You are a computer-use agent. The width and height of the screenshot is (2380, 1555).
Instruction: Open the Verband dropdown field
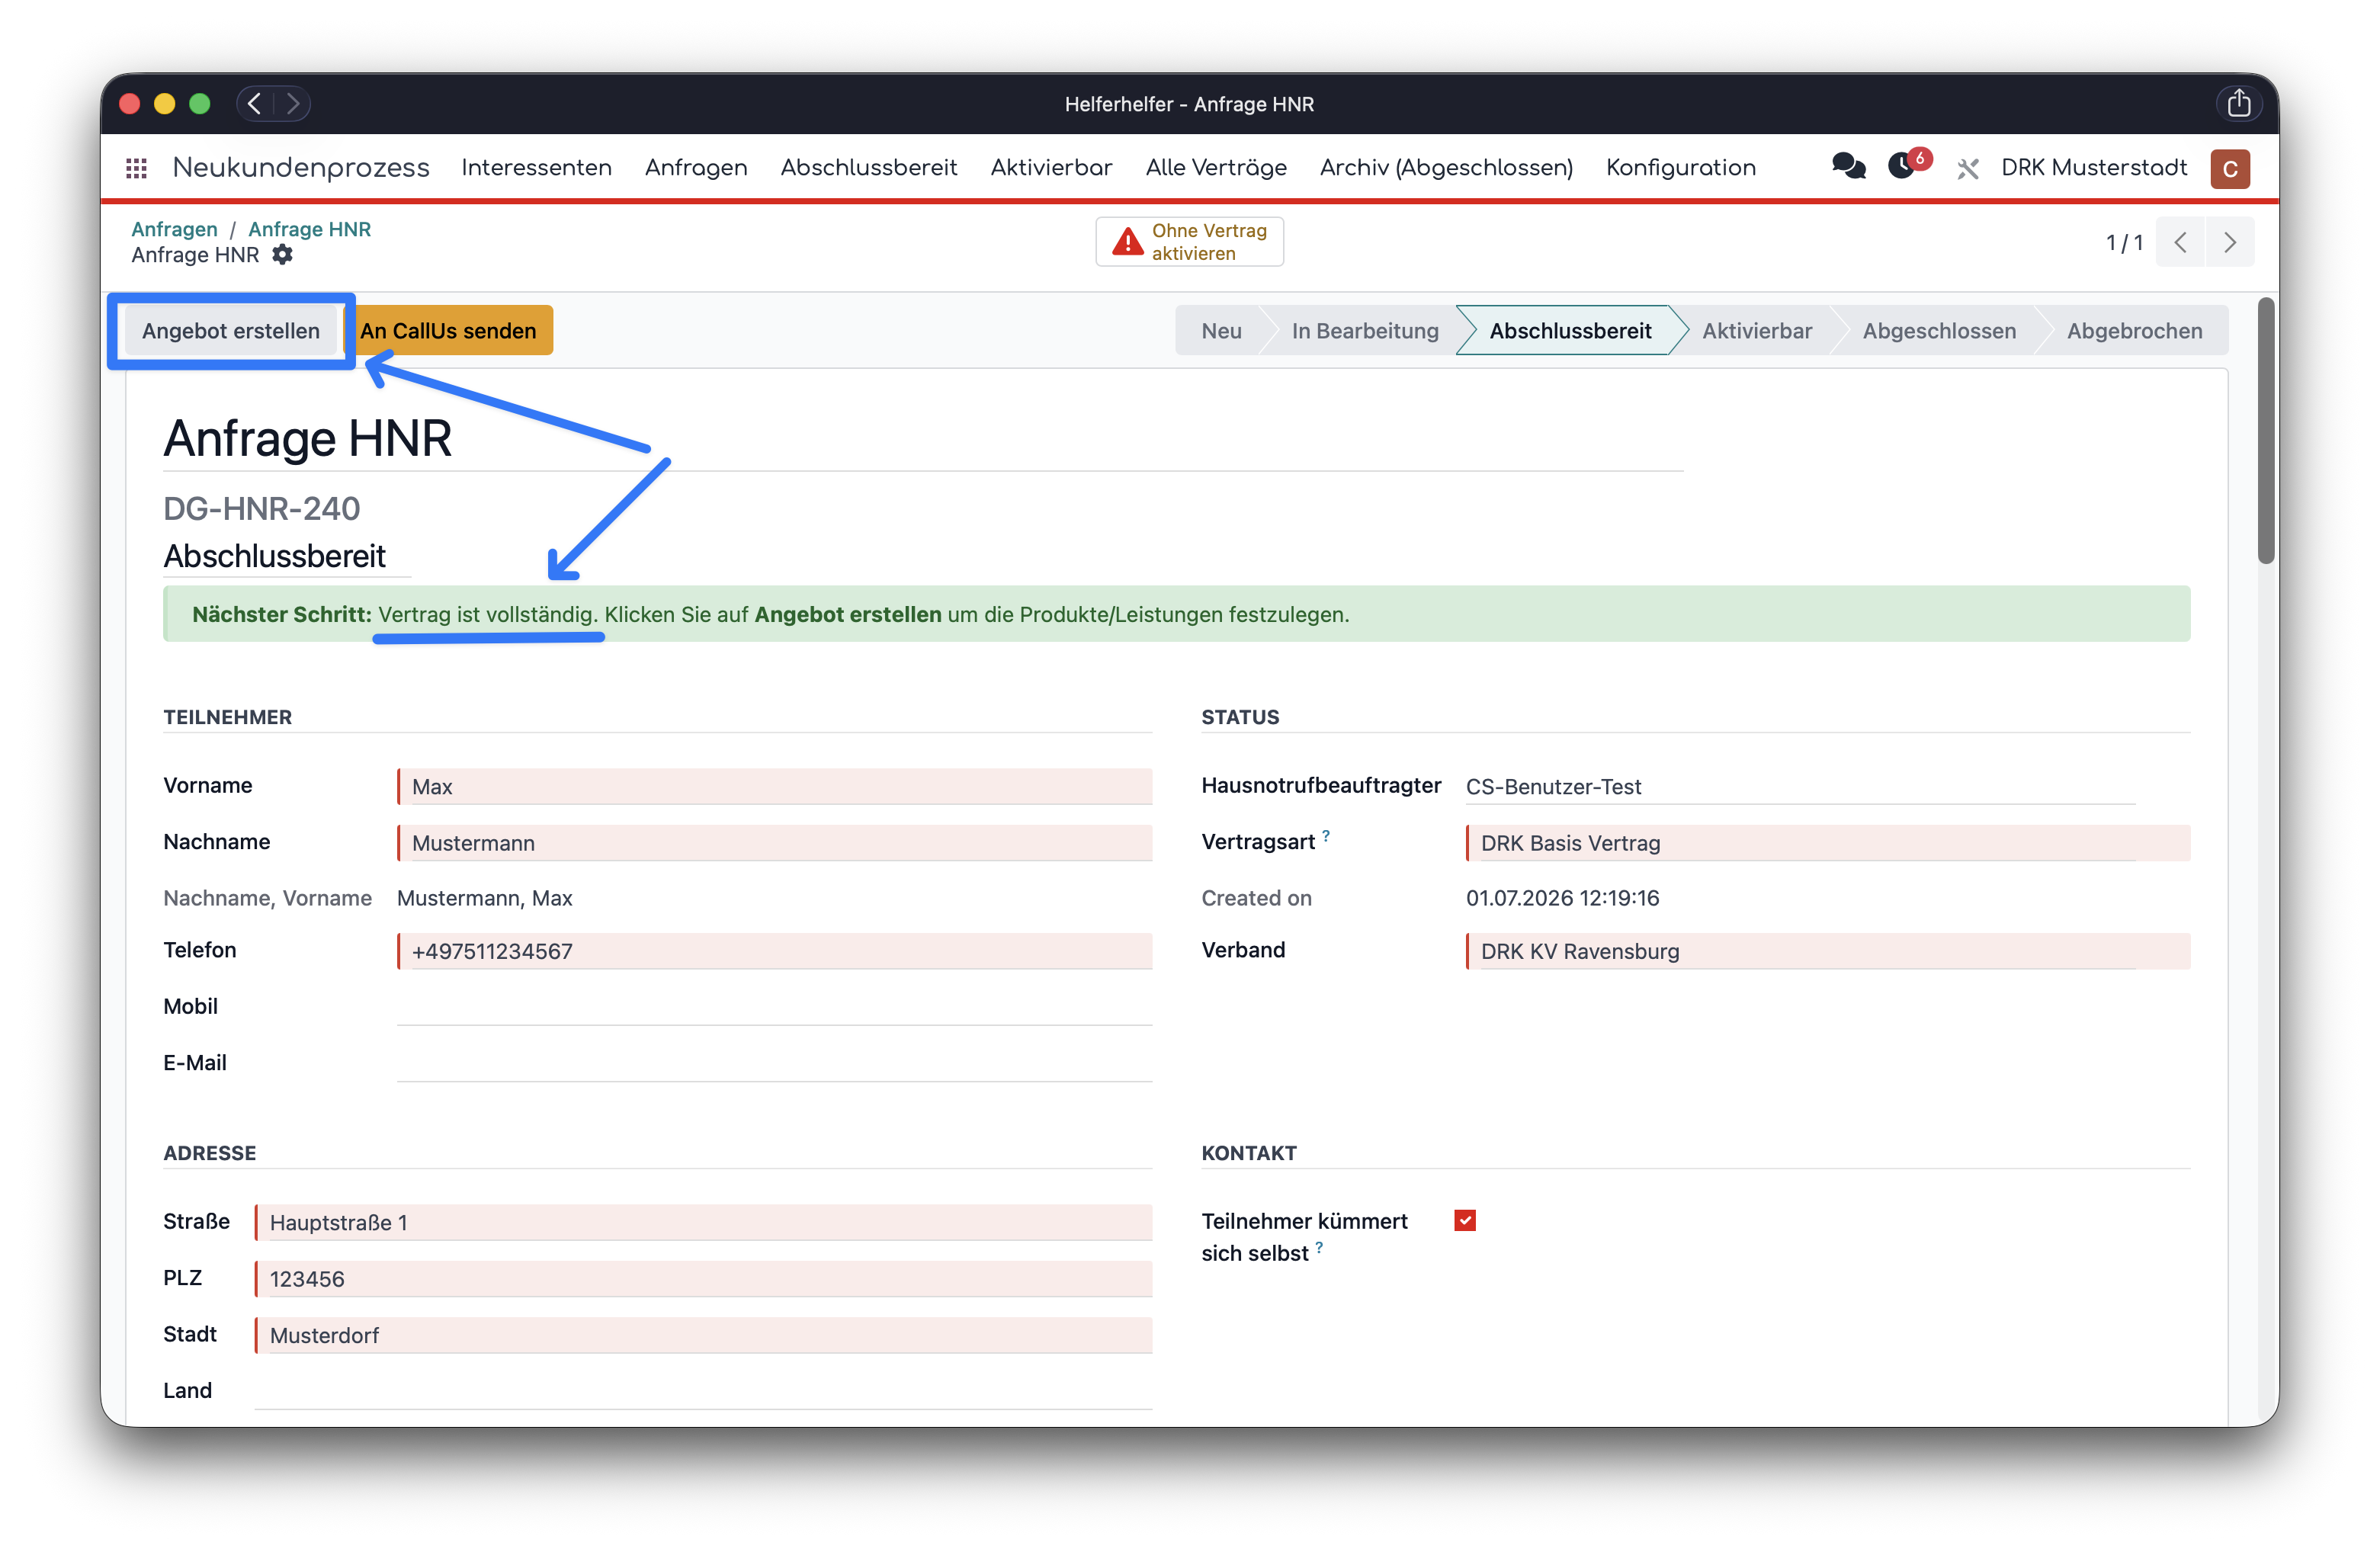pos(1827,950)
